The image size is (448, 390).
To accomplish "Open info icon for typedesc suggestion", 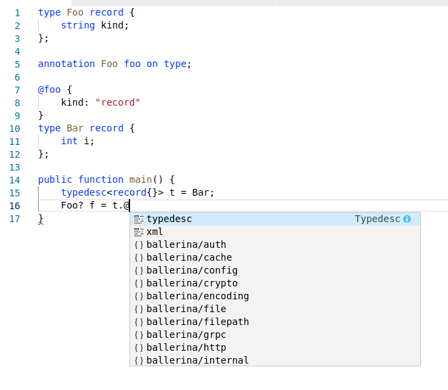I will point(407,219).
